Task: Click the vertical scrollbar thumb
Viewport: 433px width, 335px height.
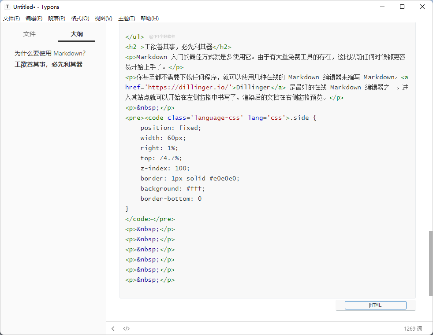Action: pos(430,264)
